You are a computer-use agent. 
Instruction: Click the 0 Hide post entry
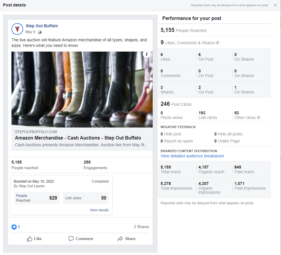(x=171, y=134)
